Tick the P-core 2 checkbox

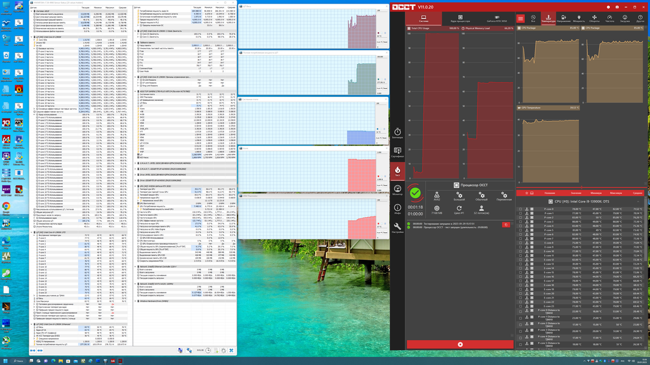pyautogui.click(x=521, y=217)
